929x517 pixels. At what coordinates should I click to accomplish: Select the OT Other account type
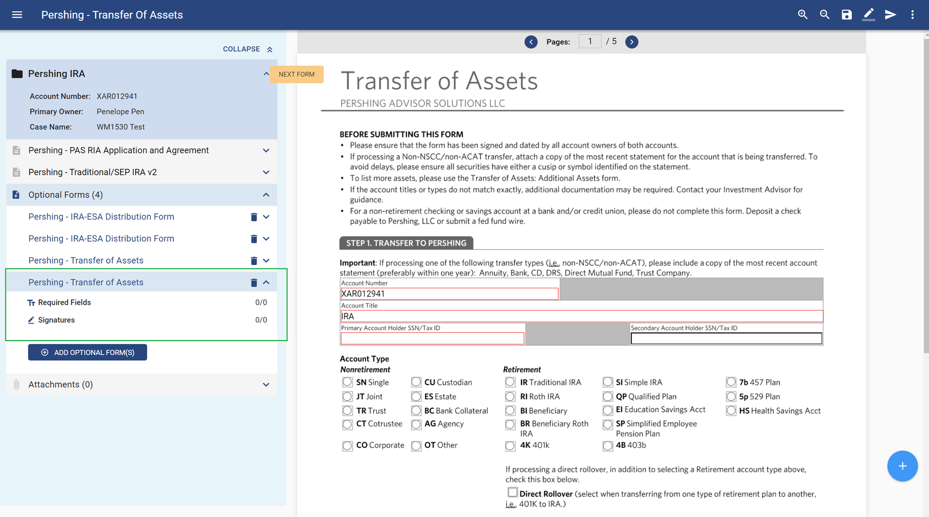(416, 446)
